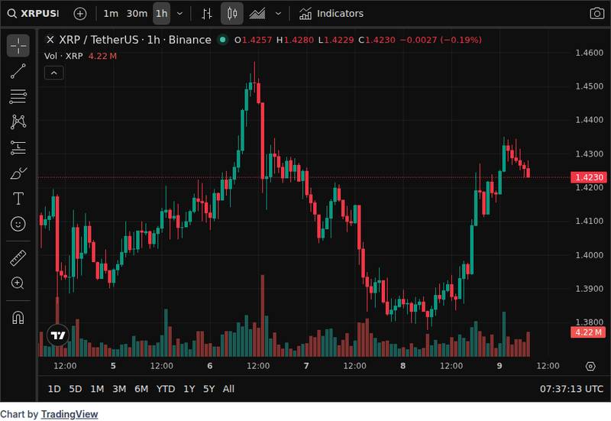Screen dimensions: 611x421
Task: Set the date range to 6M
Action: click(141, 389)
